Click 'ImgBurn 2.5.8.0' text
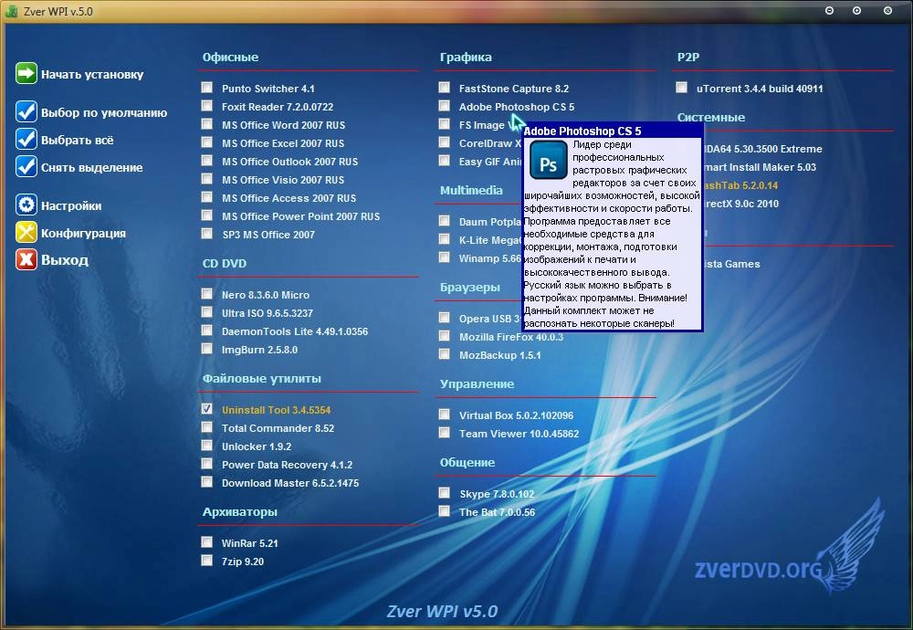913x630 pixels. coord(259,350)
